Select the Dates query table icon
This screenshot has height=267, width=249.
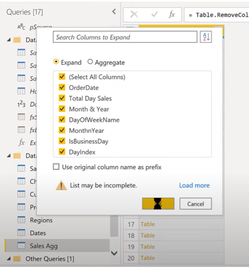[x=21, y=233]
